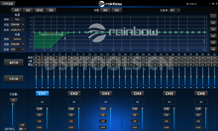Viewport: 218px width, 131px height.
Task: Click the H high-pass marker on graph
Action: tap(65, 38)
